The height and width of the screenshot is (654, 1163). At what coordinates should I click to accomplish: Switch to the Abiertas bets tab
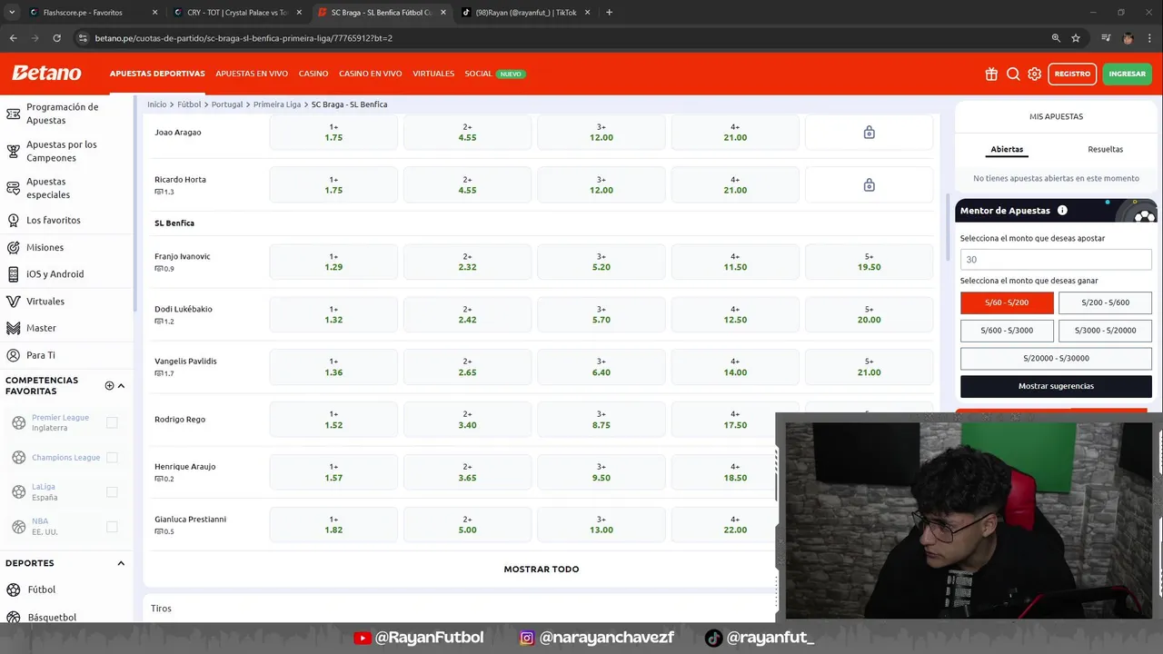[1007, 149]
